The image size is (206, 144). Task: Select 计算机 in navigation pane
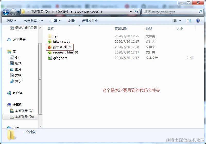[17, 105]
